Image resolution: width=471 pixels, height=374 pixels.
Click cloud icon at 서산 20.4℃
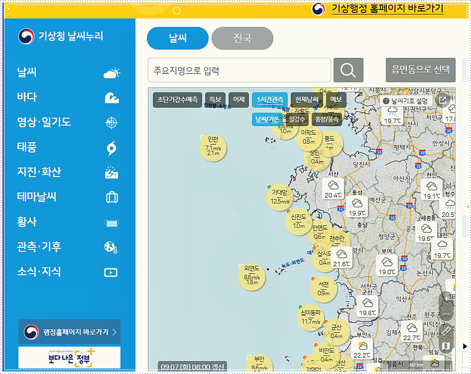(x=333, y=185)
